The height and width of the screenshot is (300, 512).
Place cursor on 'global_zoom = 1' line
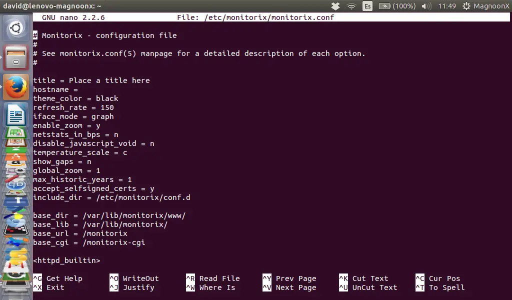pyautogui.click(x=66, y=170)
